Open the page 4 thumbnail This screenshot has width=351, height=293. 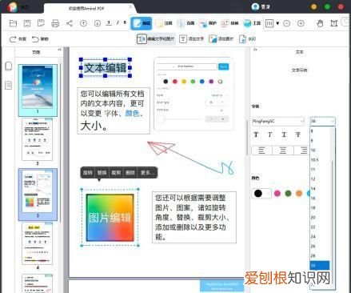coord(38,243)
